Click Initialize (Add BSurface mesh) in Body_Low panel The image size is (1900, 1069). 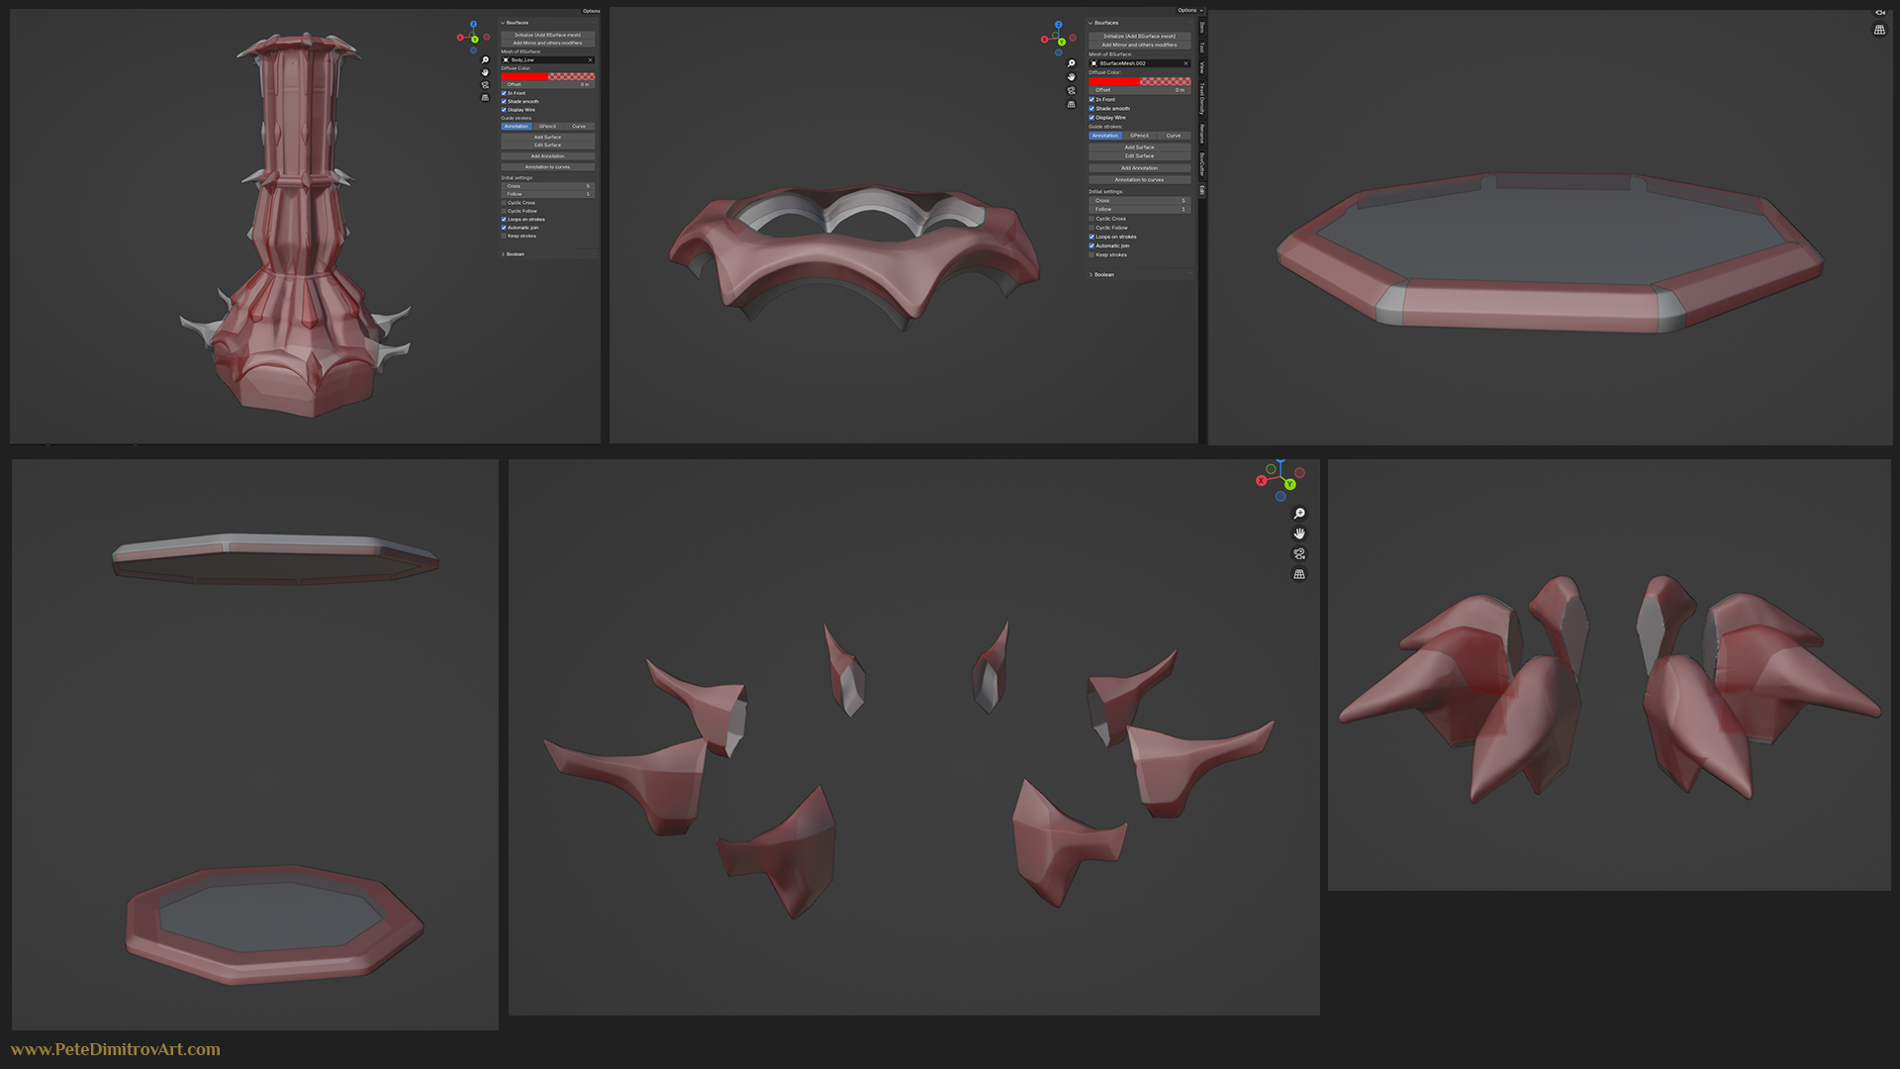pos(548,35)
